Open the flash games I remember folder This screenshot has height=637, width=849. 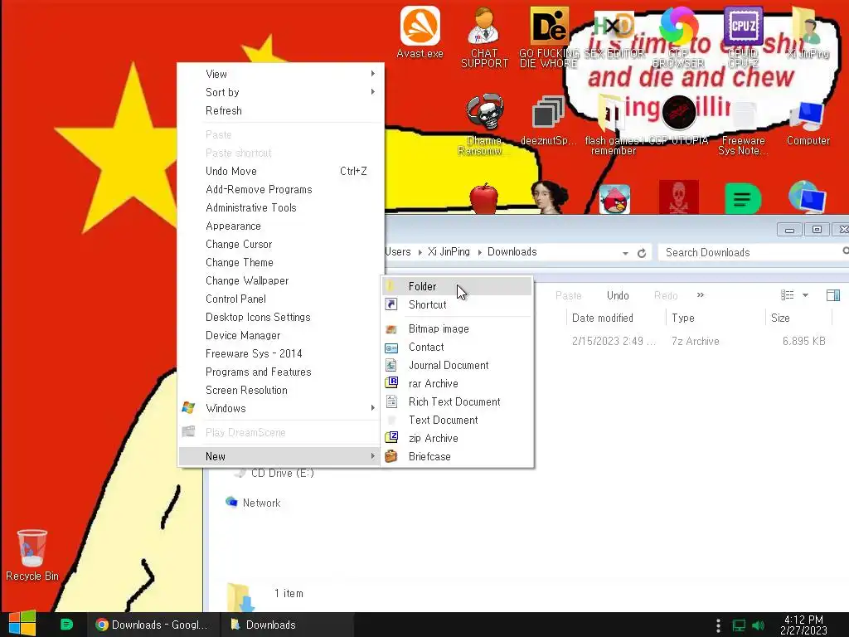pos(613,124)
